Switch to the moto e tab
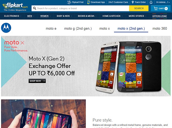The height and width of the screenshot is (128, 172). click(x=51, y=29)
